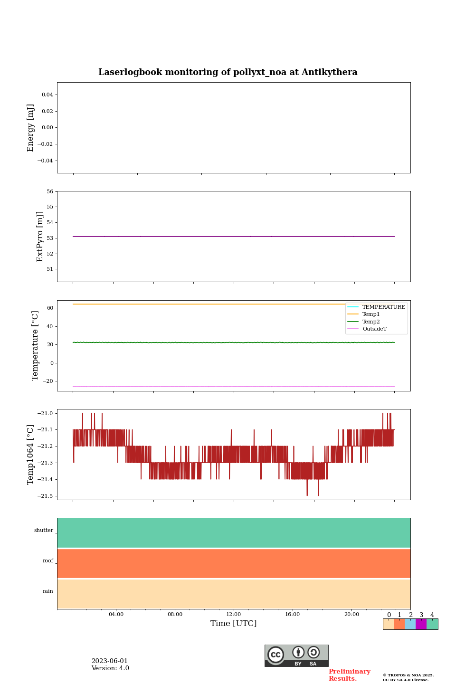Screen dimensions: 456x684
Task: Click the green Temp2 line near 20
Action: click(x=234, y=342)
